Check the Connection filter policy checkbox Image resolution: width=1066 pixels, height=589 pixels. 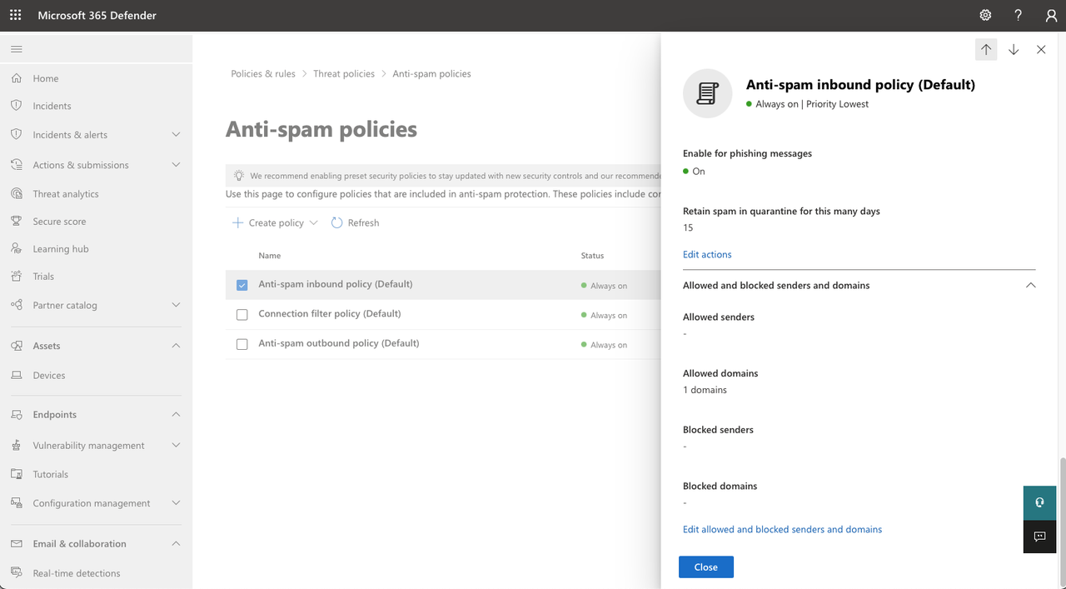click(242, 315)
